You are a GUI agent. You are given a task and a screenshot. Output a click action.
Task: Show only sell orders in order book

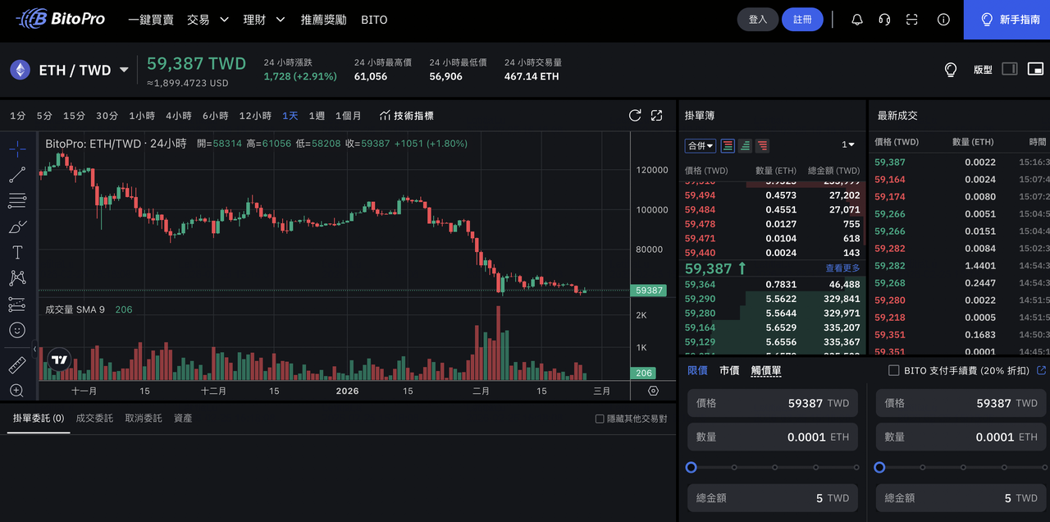[x=762, y=145]
